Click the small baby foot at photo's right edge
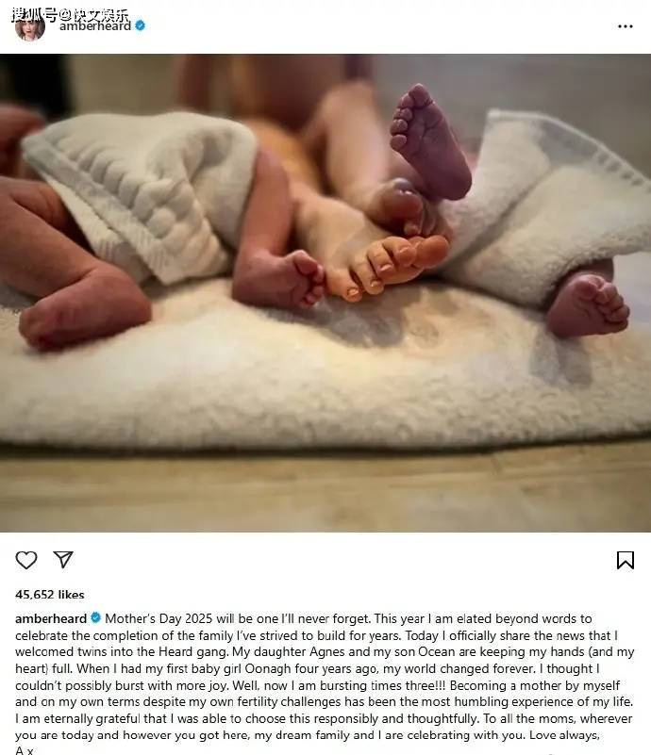The height and width of the screenshot is (755, 651). (x=588, y=304)
